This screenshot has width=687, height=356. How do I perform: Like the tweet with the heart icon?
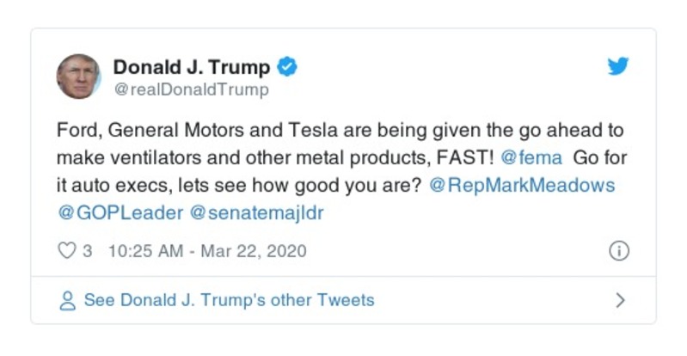[x=66, y=252]
